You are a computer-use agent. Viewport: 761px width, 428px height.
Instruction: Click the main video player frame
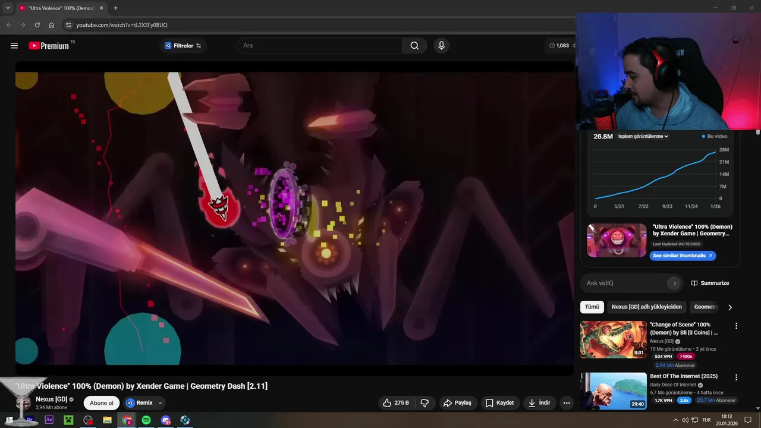[295, 218]
